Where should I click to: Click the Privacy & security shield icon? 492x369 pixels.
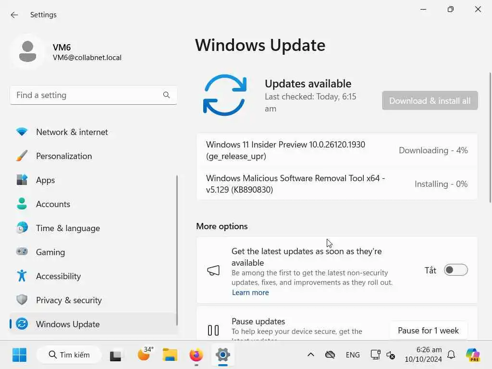coord(22,300)
